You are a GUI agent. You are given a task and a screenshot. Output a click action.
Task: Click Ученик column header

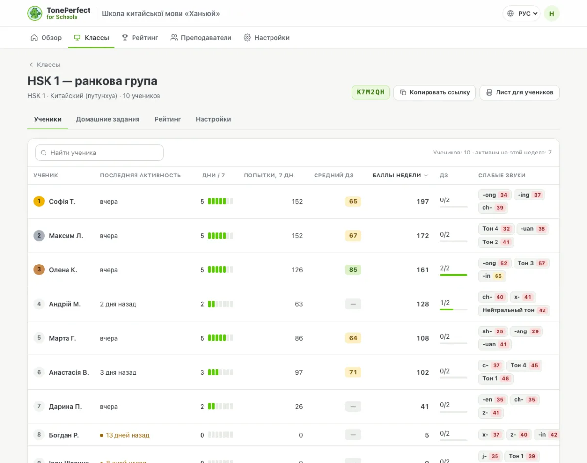46,176
